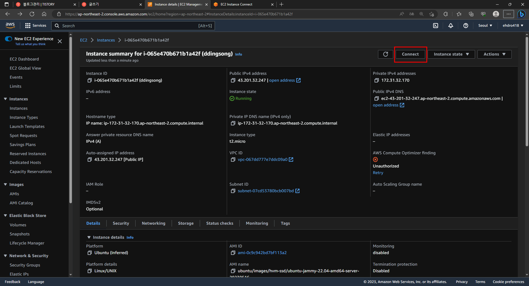529x286 pixels.
Task: Reload the browser page
Action: tap(32, 14)
